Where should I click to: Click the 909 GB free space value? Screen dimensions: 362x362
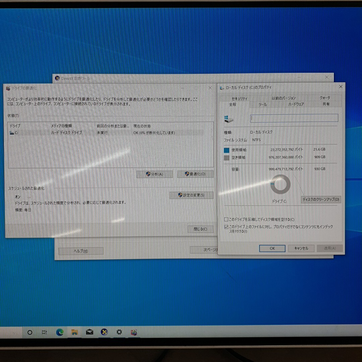click(x=320, y=157)
